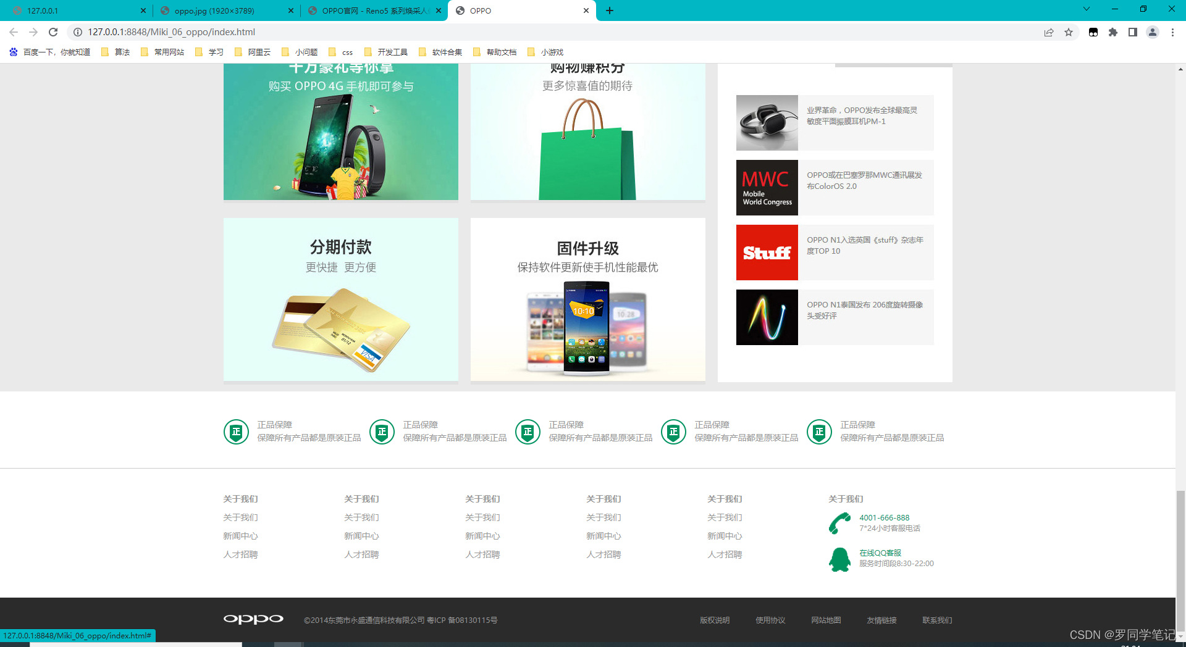Open the 开发工具 bookmark on the bookmarks bar
Viewport: 1186px width, 647px height.
pos(386,52)
